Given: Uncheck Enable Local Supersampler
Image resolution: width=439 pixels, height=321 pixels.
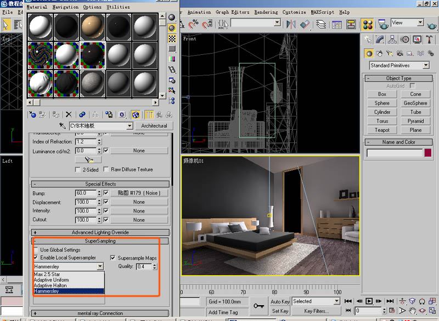Looking at the screenshot, I should [36, 257].
